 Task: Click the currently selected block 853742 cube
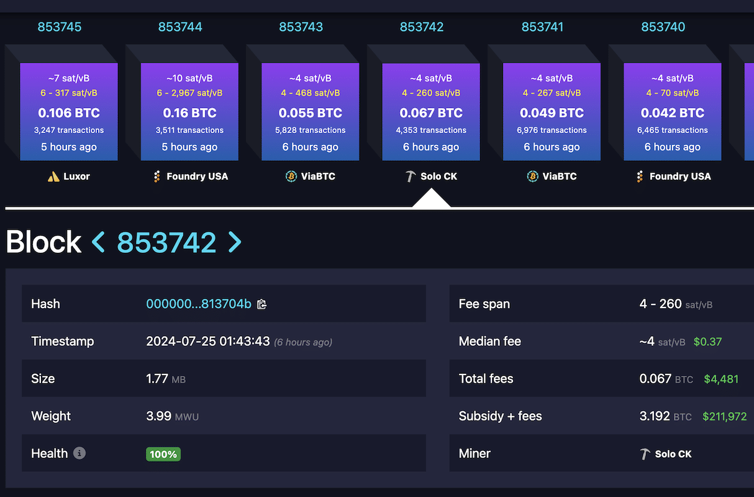click(430, 111)
